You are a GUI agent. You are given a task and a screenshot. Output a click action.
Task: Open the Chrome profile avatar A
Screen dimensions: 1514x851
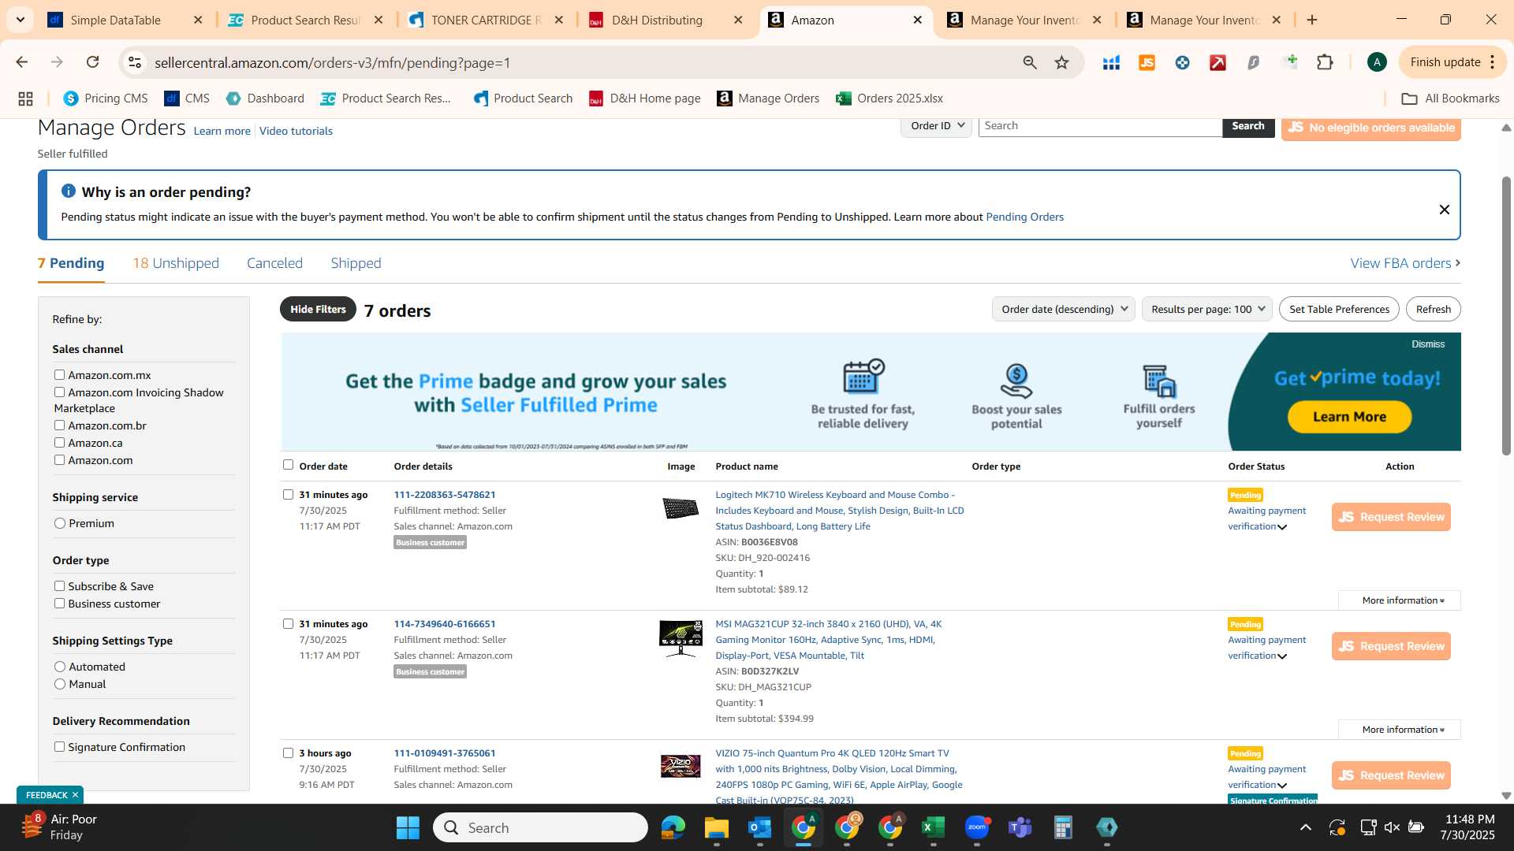coord(1377,62)
